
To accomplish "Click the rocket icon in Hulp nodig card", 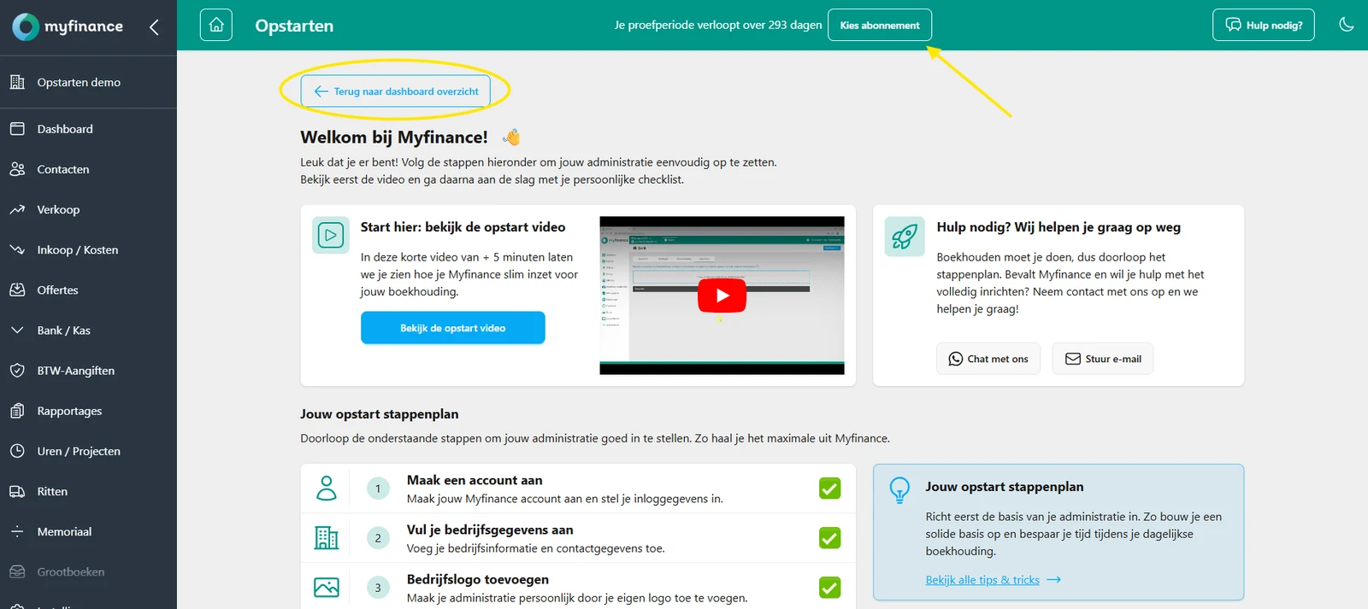I will tap(905, 237).
